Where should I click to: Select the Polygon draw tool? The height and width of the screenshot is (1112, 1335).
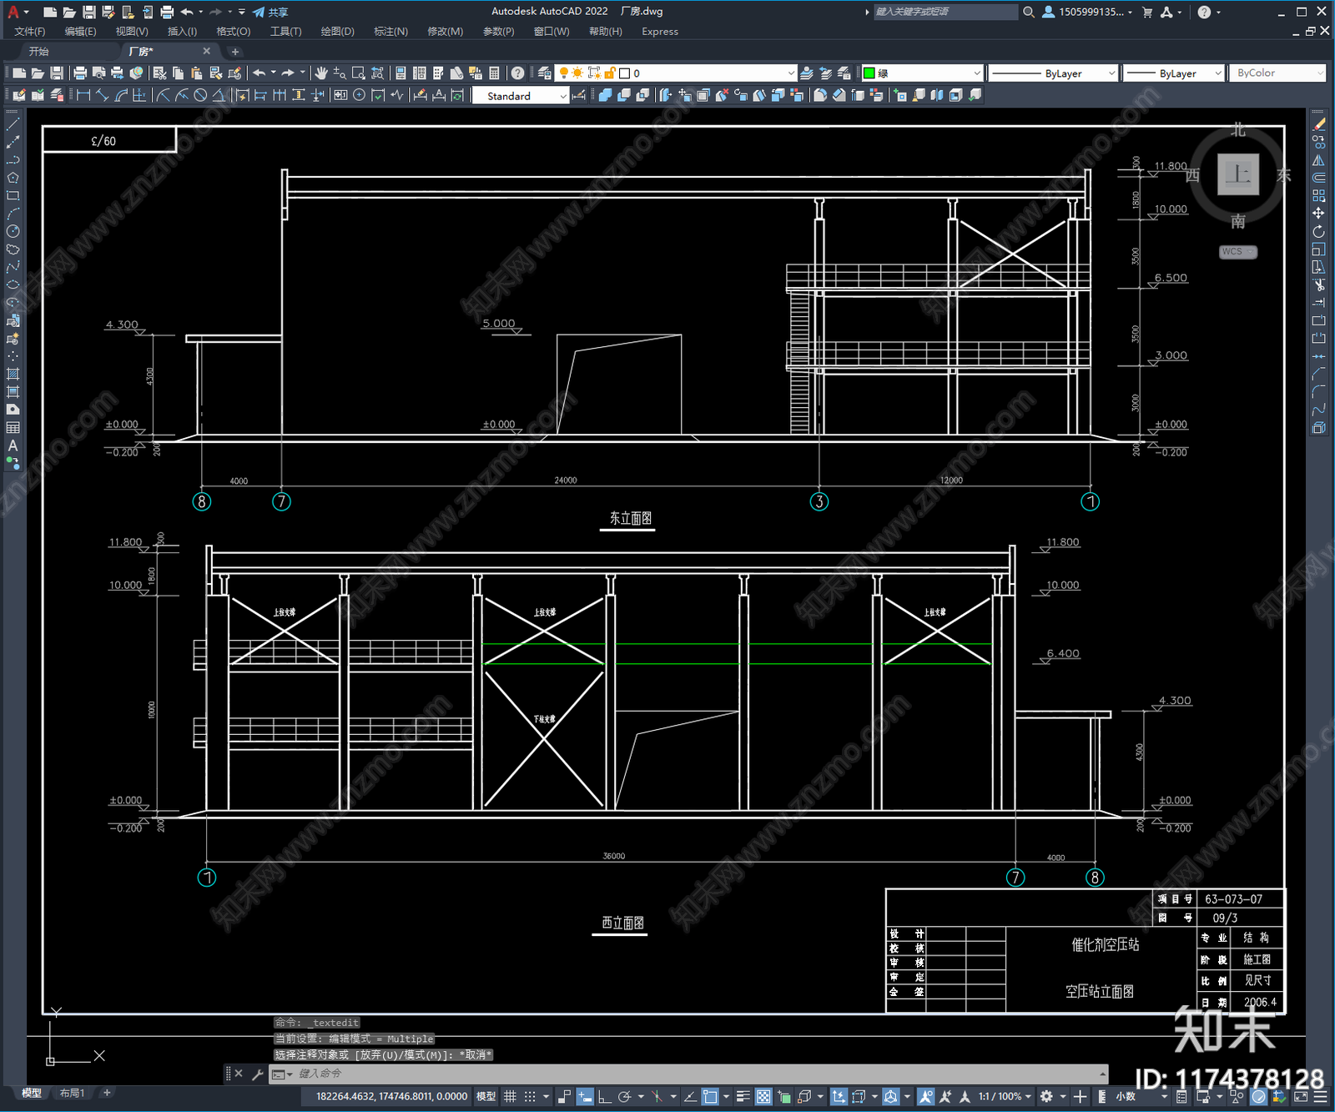(x=13, y=178)
